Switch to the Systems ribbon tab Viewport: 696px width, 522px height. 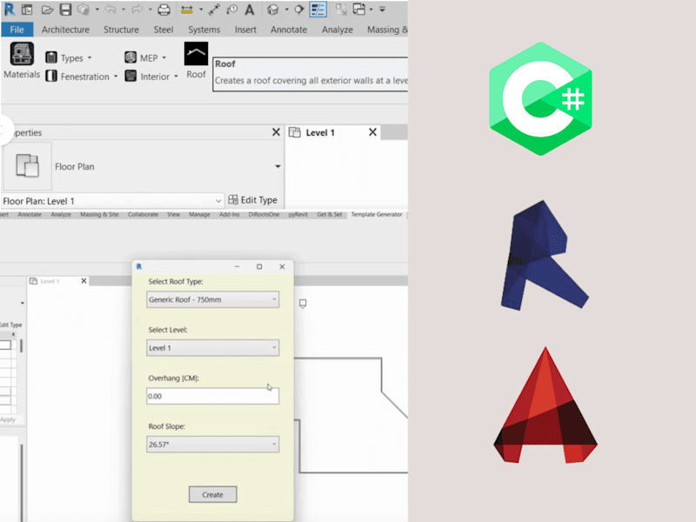tap(204, 30)
